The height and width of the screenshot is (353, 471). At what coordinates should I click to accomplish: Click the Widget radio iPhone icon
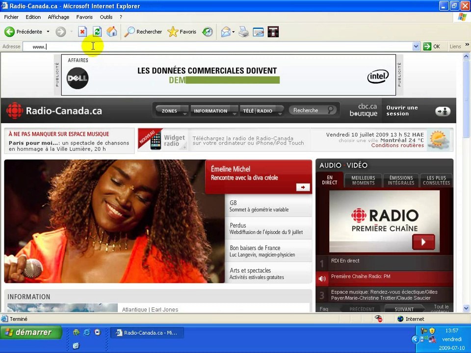156,141
